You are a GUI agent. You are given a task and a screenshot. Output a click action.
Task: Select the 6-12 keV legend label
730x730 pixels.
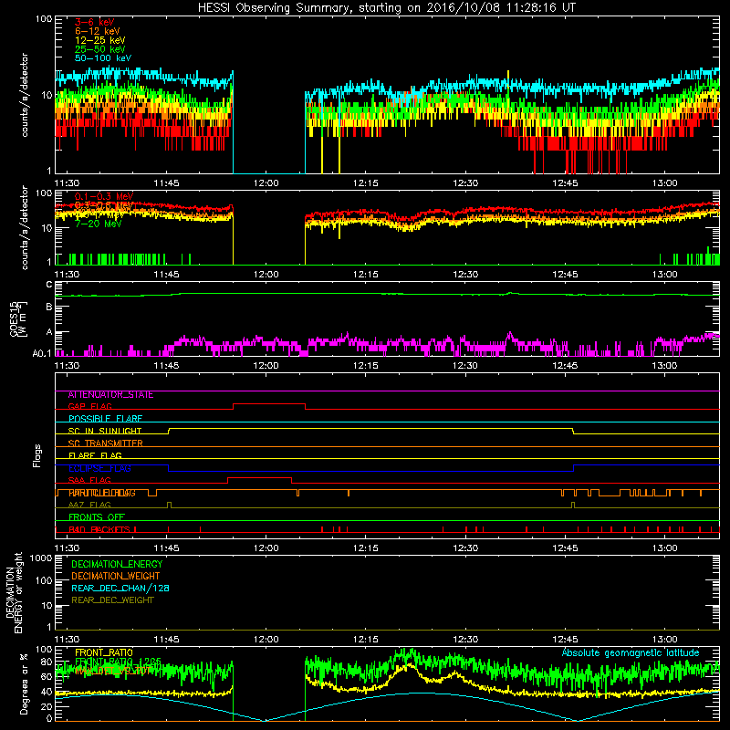click(x=98, y=31)
